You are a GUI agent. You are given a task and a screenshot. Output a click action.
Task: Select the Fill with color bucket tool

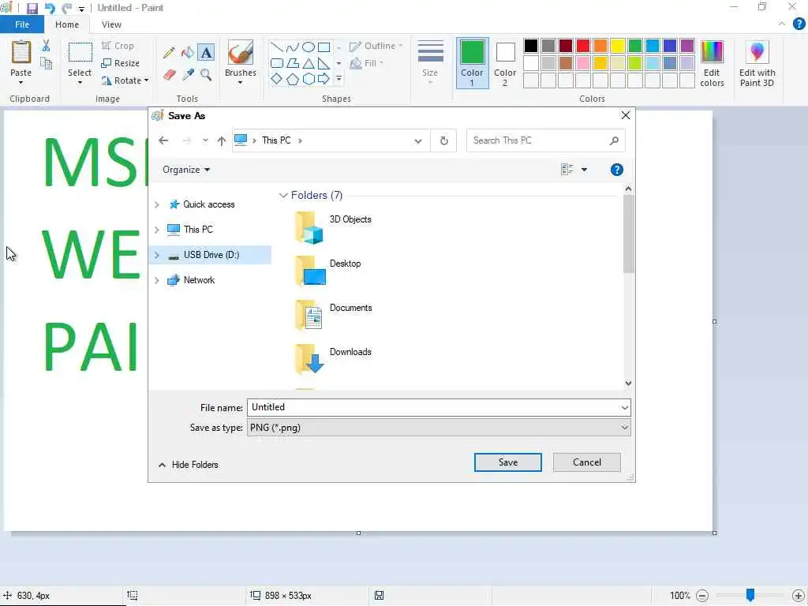pos(188,53)
